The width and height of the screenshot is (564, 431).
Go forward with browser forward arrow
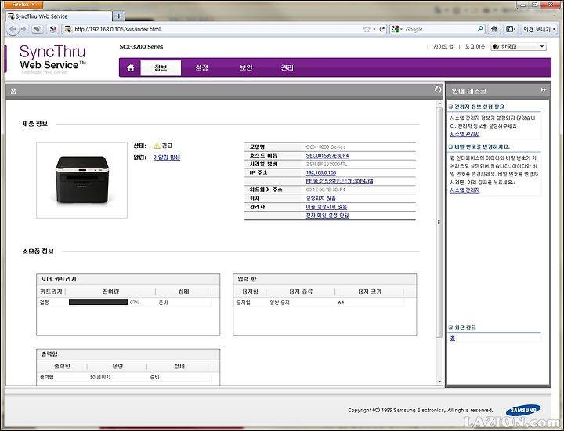pyautogui.click(x=23, y=29)
